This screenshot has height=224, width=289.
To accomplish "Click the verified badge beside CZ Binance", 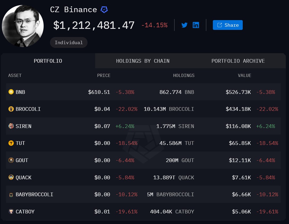I will 104,10.
